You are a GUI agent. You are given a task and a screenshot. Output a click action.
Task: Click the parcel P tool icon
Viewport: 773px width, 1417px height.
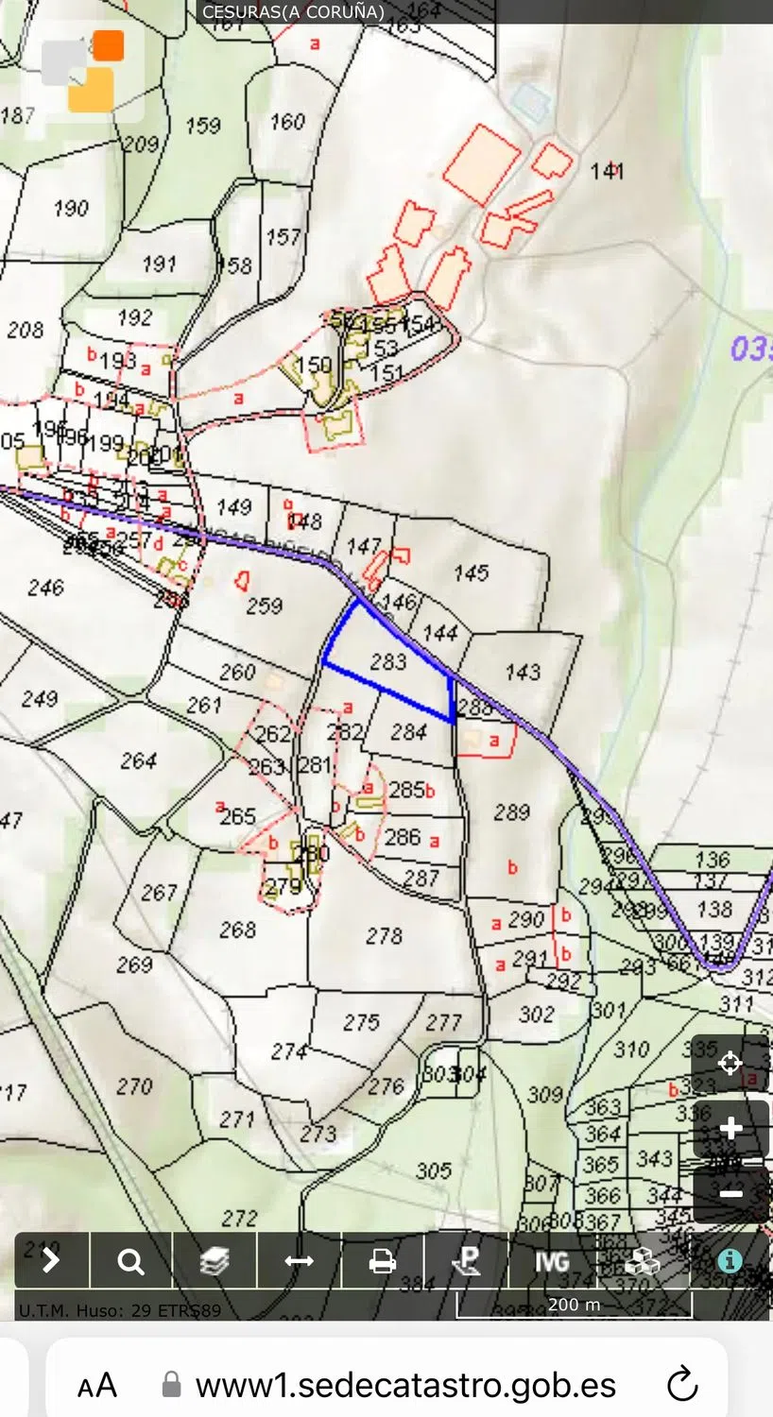tap(466, 1260)
